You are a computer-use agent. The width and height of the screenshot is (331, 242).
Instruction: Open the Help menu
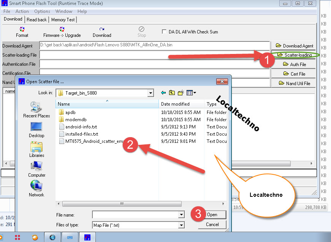(x=82, y=11)
